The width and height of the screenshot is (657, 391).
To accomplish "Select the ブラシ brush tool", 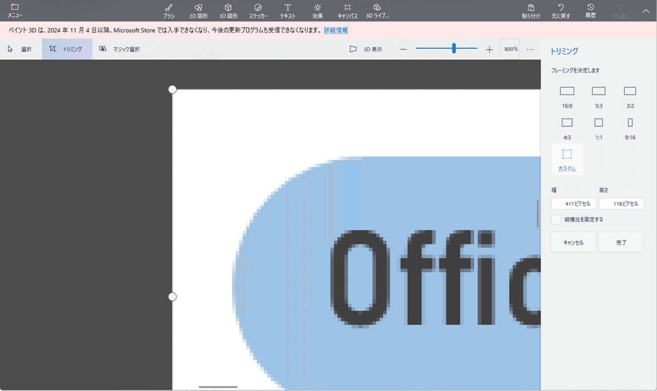I will (169, 10).
